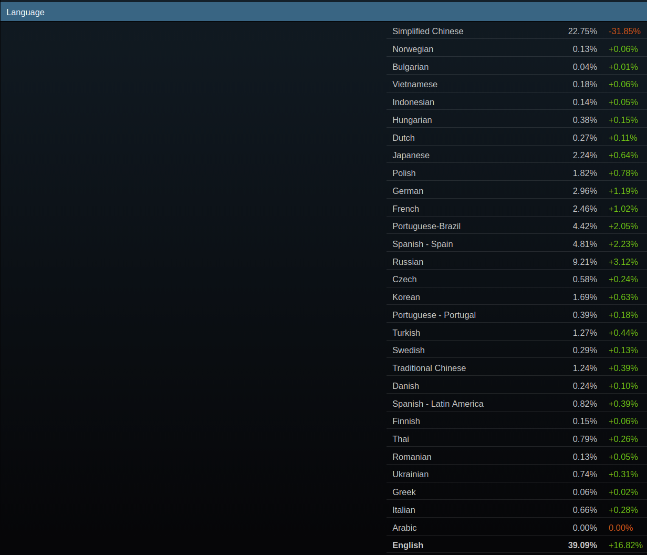647x555 pixels.
Task: Click the 0.82% value for Spanish - Latin America
Action: pyautogui.click(x=585, y=404)
